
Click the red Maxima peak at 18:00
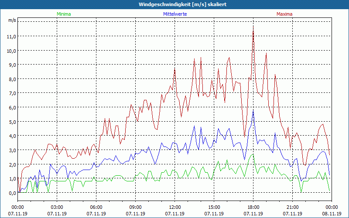point(253,26)
